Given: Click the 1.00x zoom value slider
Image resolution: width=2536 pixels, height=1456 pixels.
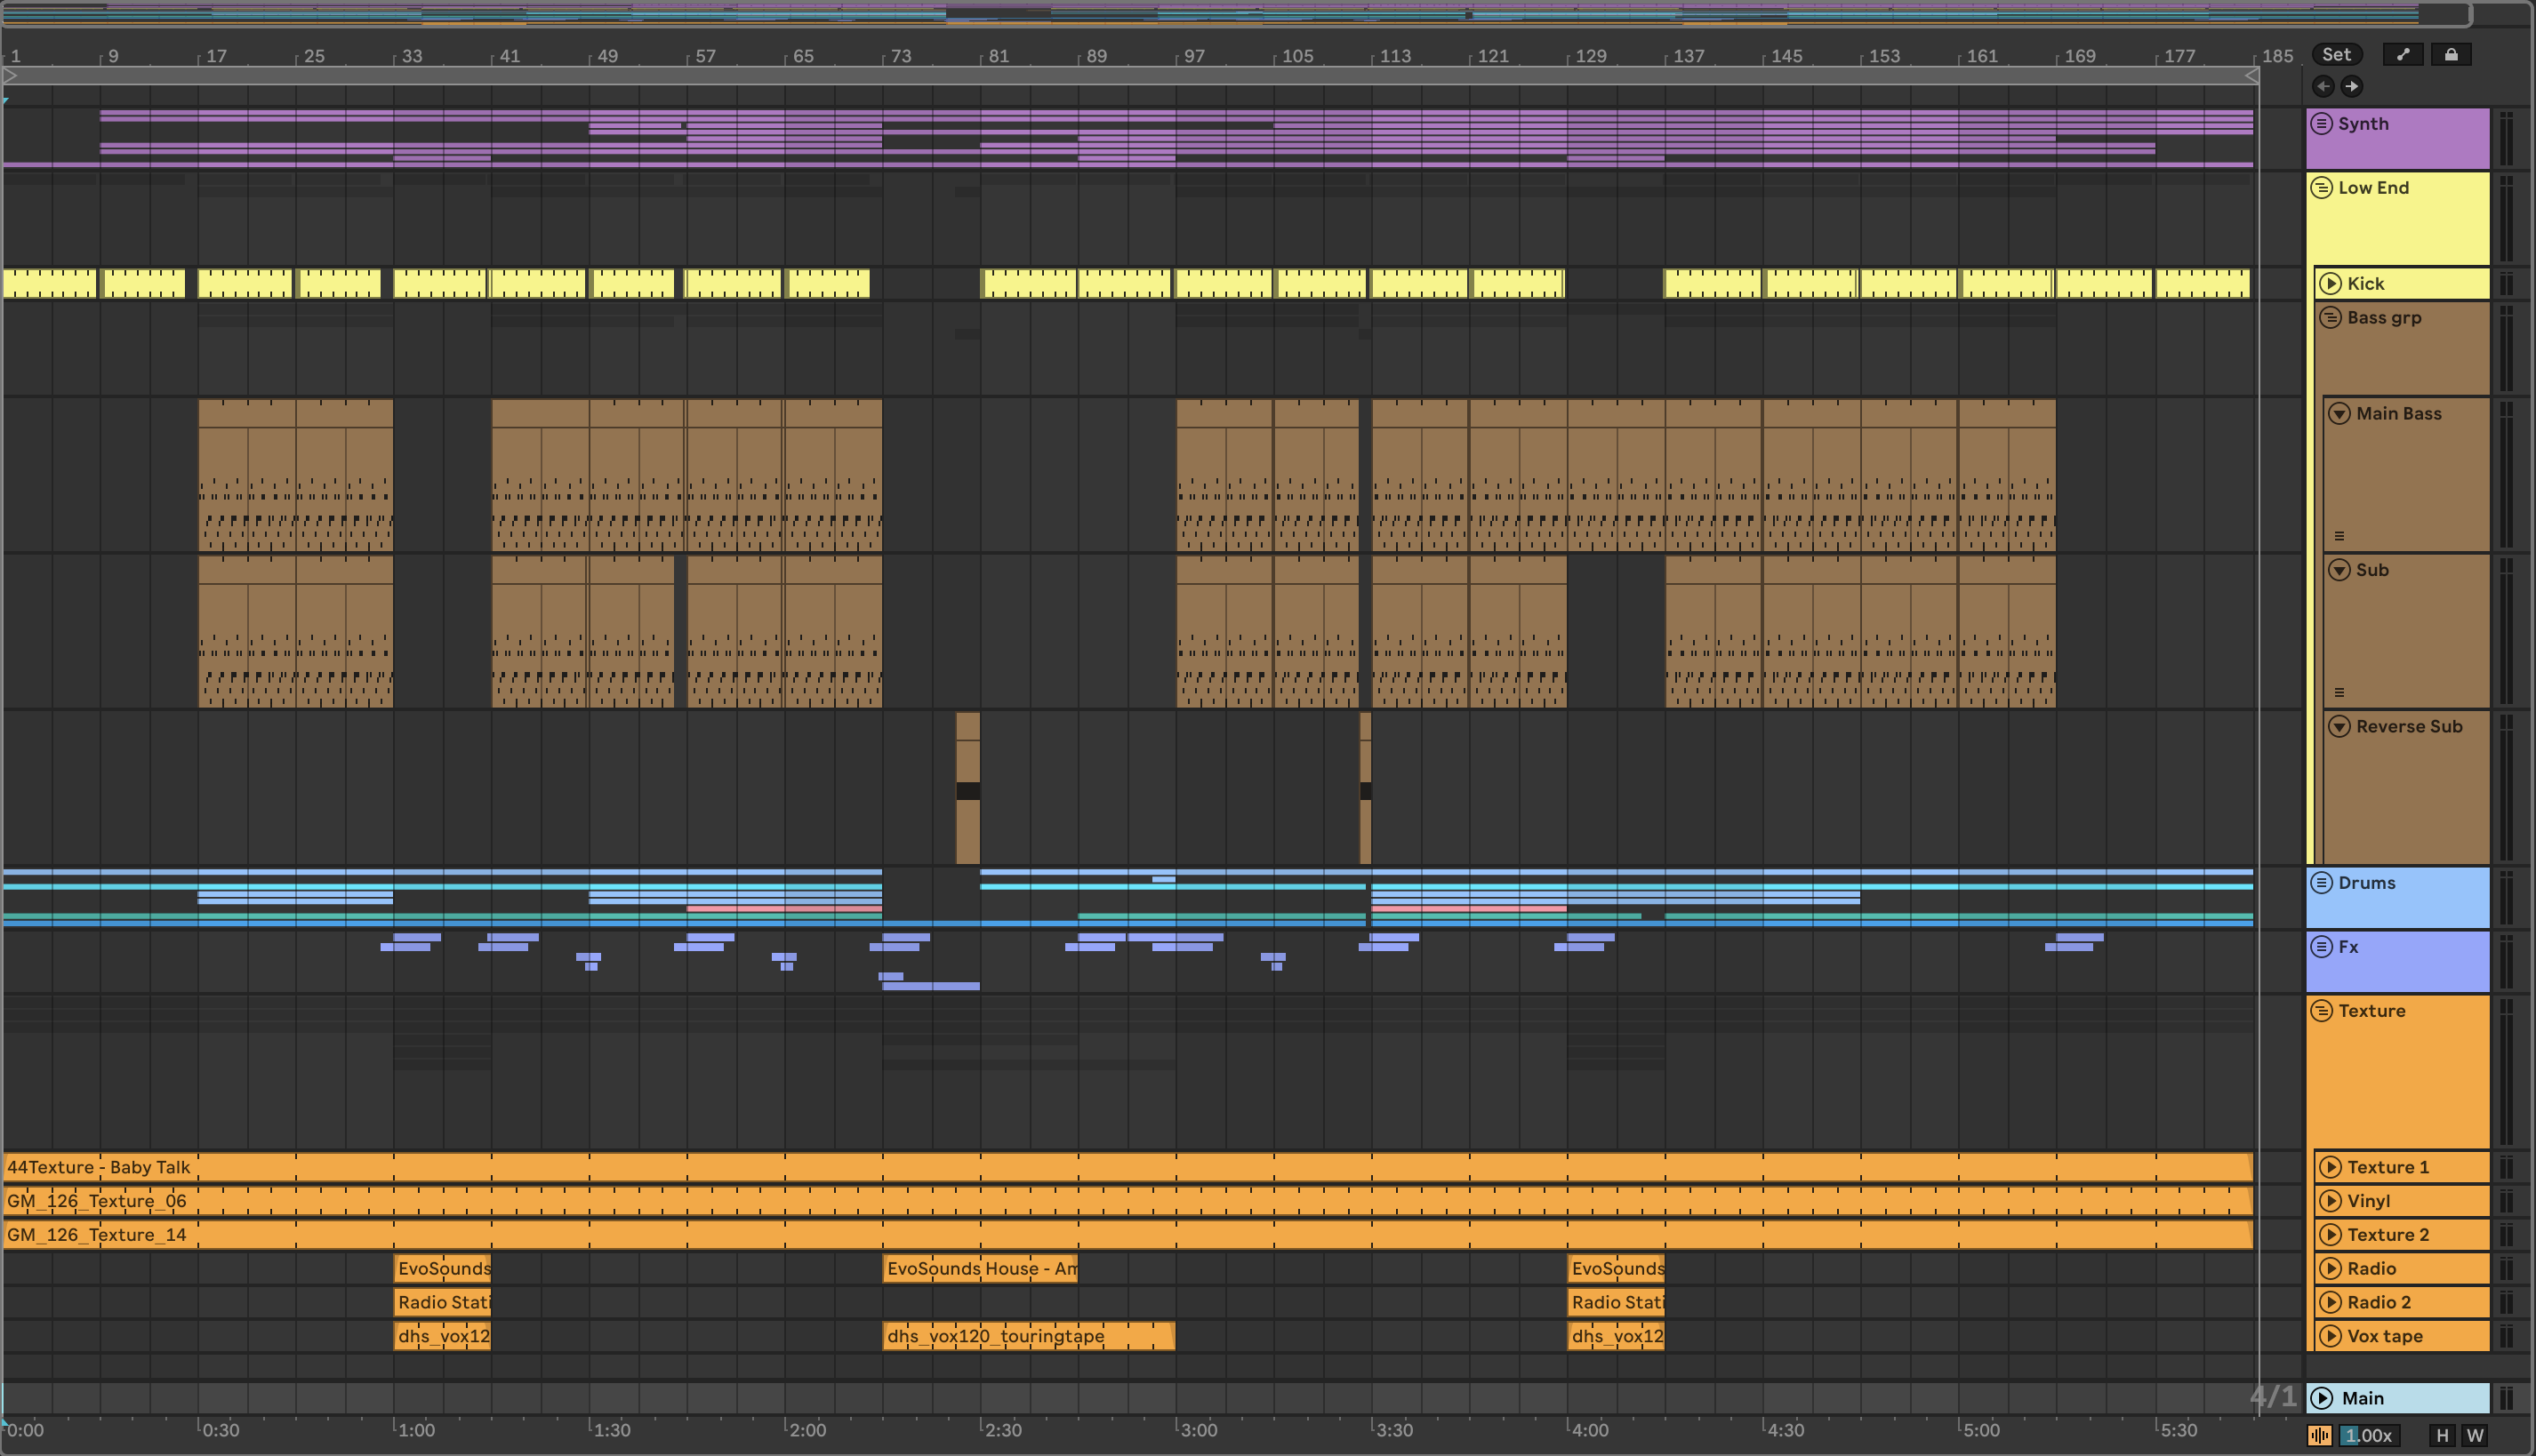Looking at the screenshot, I should click(x=2369, y=1436).
